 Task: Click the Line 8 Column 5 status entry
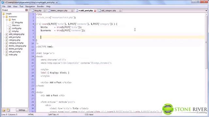tap(9, 114)
